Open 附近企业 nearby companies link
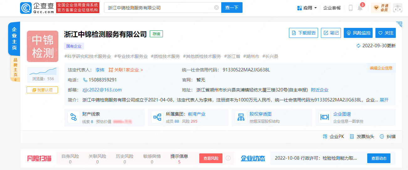This screenshot has height=170, width=408. coord(320,90)
